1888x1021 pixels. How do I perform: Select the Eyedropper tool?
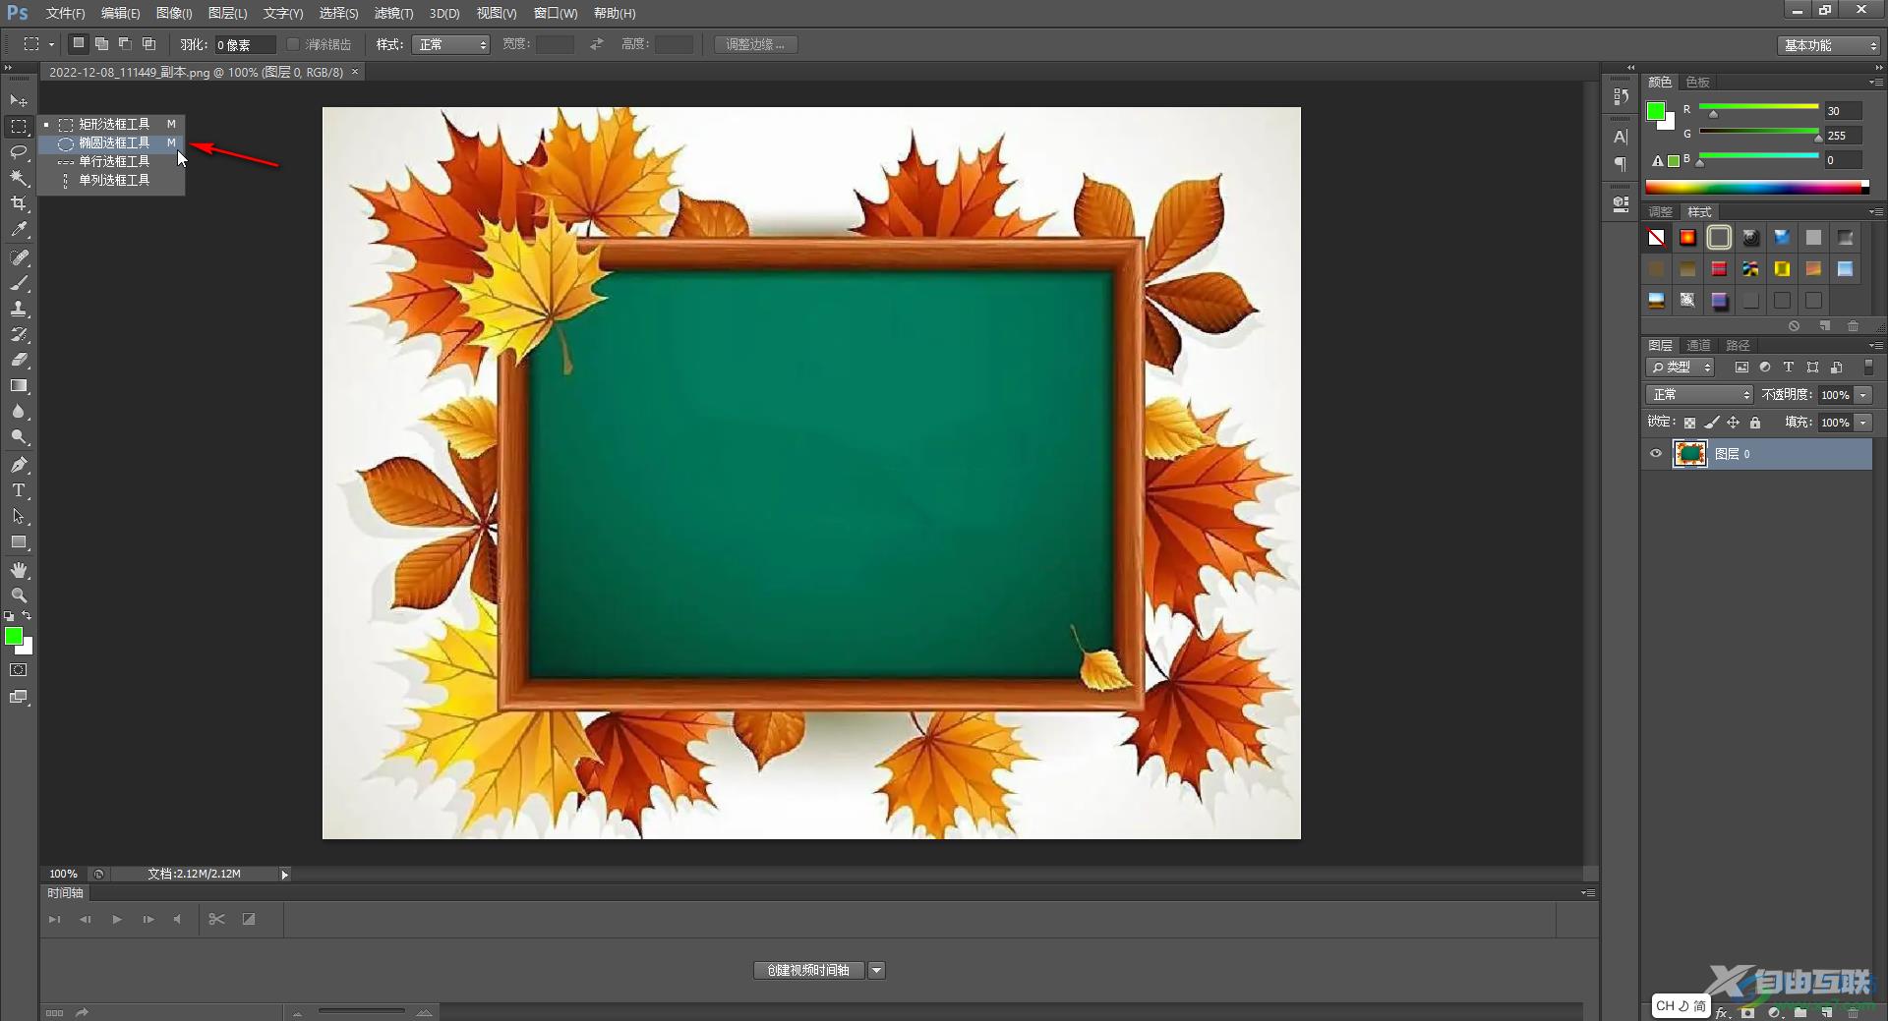pyautogui.click(x=19, y=230)
